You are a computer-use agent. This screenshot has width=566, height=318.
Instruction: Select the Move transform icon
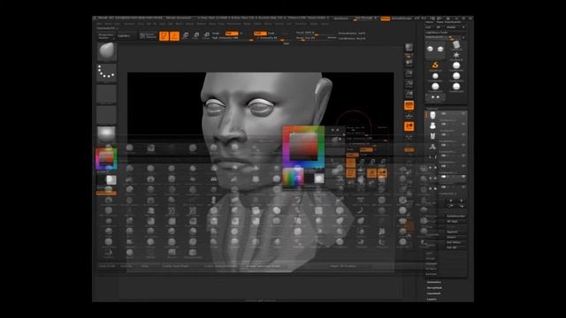(x=186, y=35)
